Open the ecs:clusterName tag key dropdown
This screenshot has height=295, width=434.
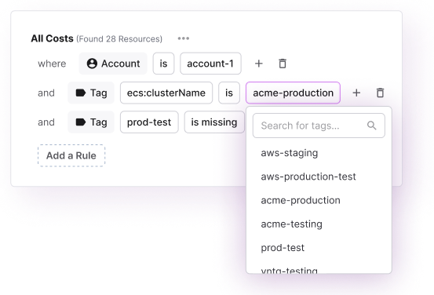[x=166, y=93]
